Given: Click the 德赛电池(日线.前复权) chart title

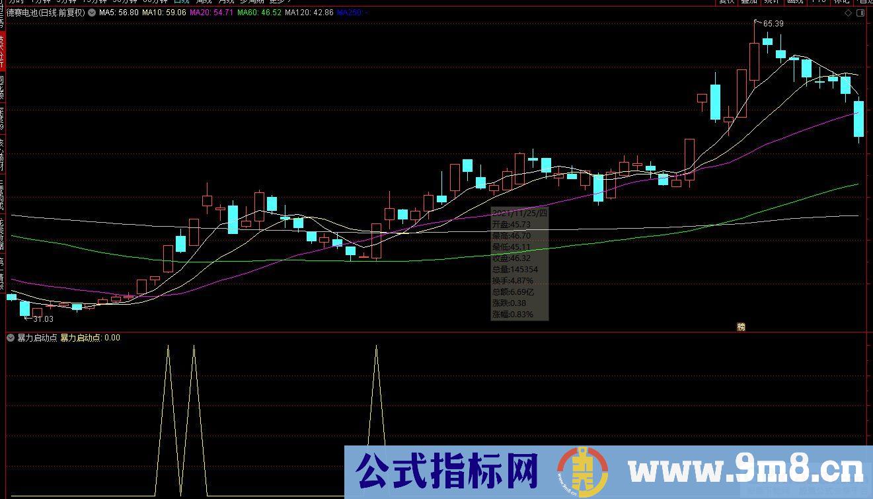Looking at the screenshot, I should 46,13.
